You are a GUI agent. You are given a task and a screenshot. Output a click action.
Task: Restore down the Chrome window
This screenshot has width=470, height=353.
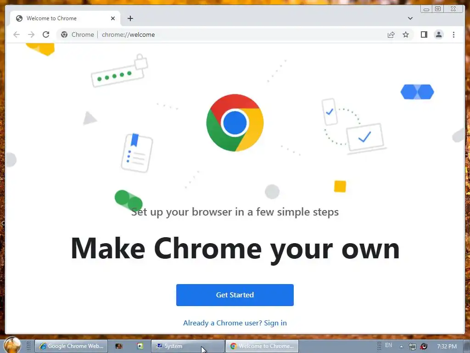click(x=438, y=9)
